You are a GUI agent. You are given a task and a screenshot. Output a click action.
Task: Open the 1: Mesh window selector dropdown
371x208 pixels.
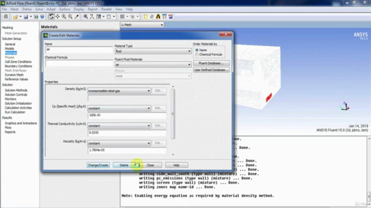point(142,25)
